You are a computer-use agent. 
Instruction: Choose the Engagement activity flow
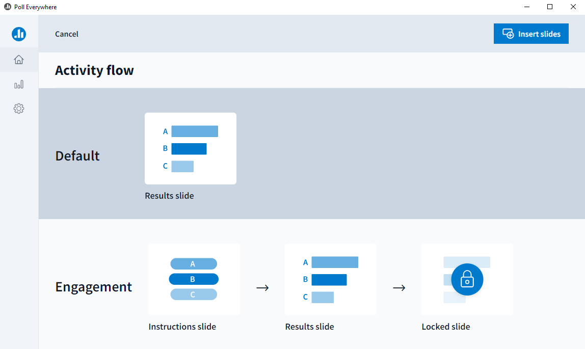coord(94,287)
